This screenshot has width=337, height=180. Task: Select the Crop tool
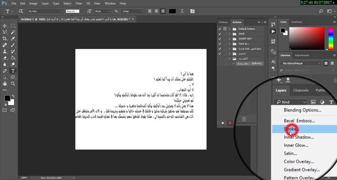point(5,39)
